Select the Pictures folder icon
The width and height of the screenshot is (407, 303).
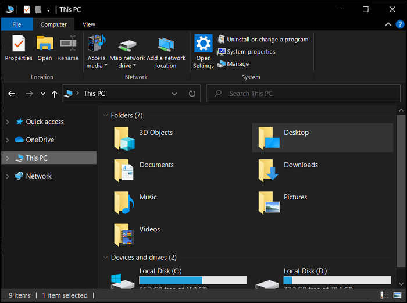click(x=269, y=203)
